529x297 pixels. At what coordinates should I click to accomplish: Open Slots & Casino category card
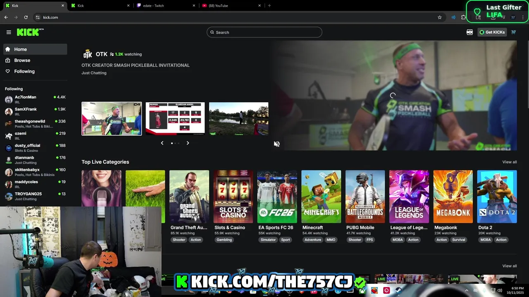point(233,197)
